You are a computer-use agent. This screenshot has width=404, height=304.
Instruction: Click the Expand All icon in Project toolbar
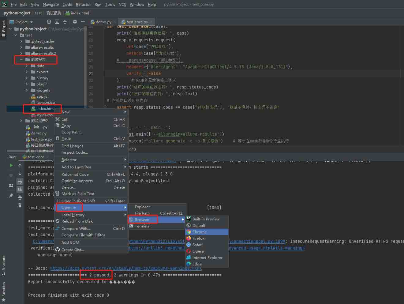(x=57, y=22)
